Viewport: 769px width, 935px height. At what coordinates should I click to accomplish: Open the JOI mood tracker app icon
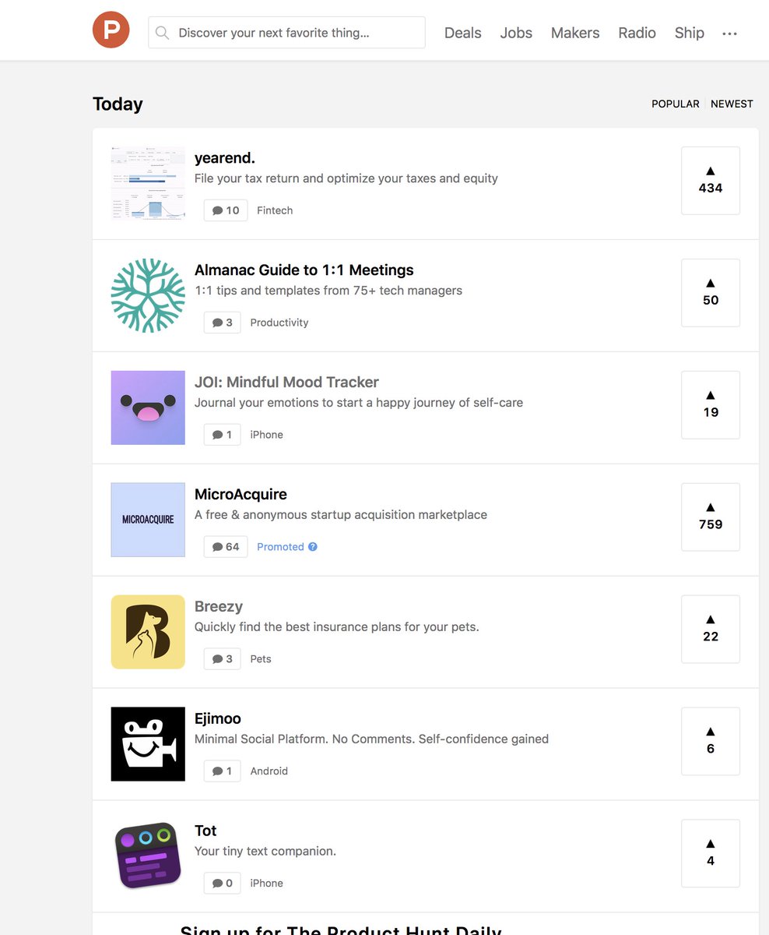click(x=148, y=408)
